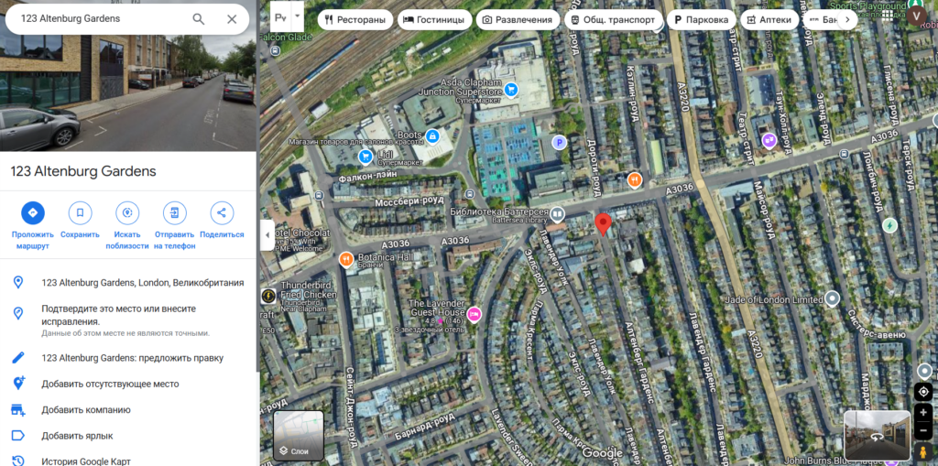Click 123 Altenburg Gardens: предложить правку
Viewport: 938px width, 466px height.
coord(132,358)
